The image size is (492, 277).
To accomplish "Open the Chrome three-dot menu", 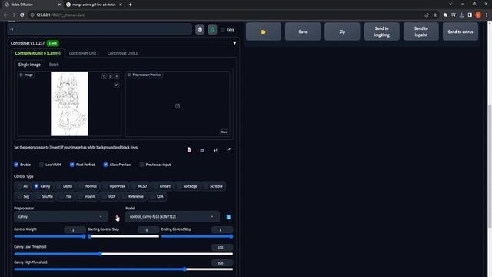I will pyautogui.click(x=487, y=15).
